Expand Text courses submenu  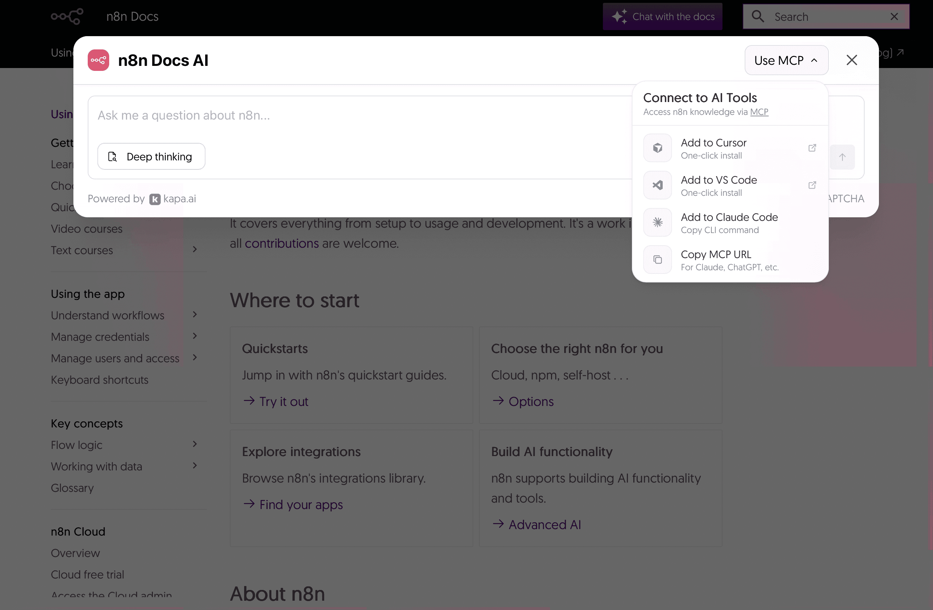(194, 249)
